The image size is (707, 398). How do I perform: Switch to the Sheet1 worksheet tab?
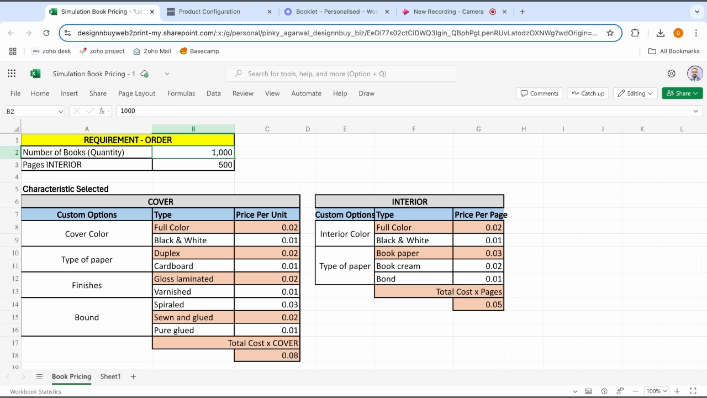(x=110, y=376)
